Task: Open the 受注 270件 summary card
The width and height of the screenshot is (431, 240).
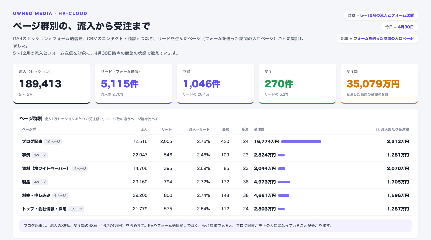Action: pyautogui.click(x=297, y=84)
